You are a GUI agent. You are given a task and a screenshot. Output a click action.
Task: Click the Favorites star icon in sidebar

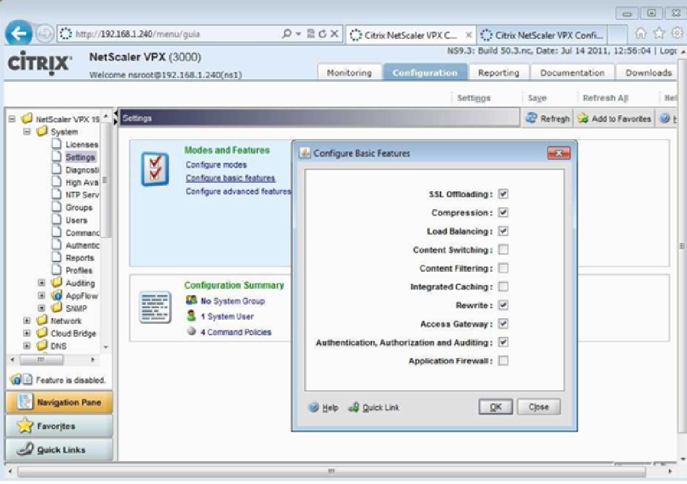point(26,425)
